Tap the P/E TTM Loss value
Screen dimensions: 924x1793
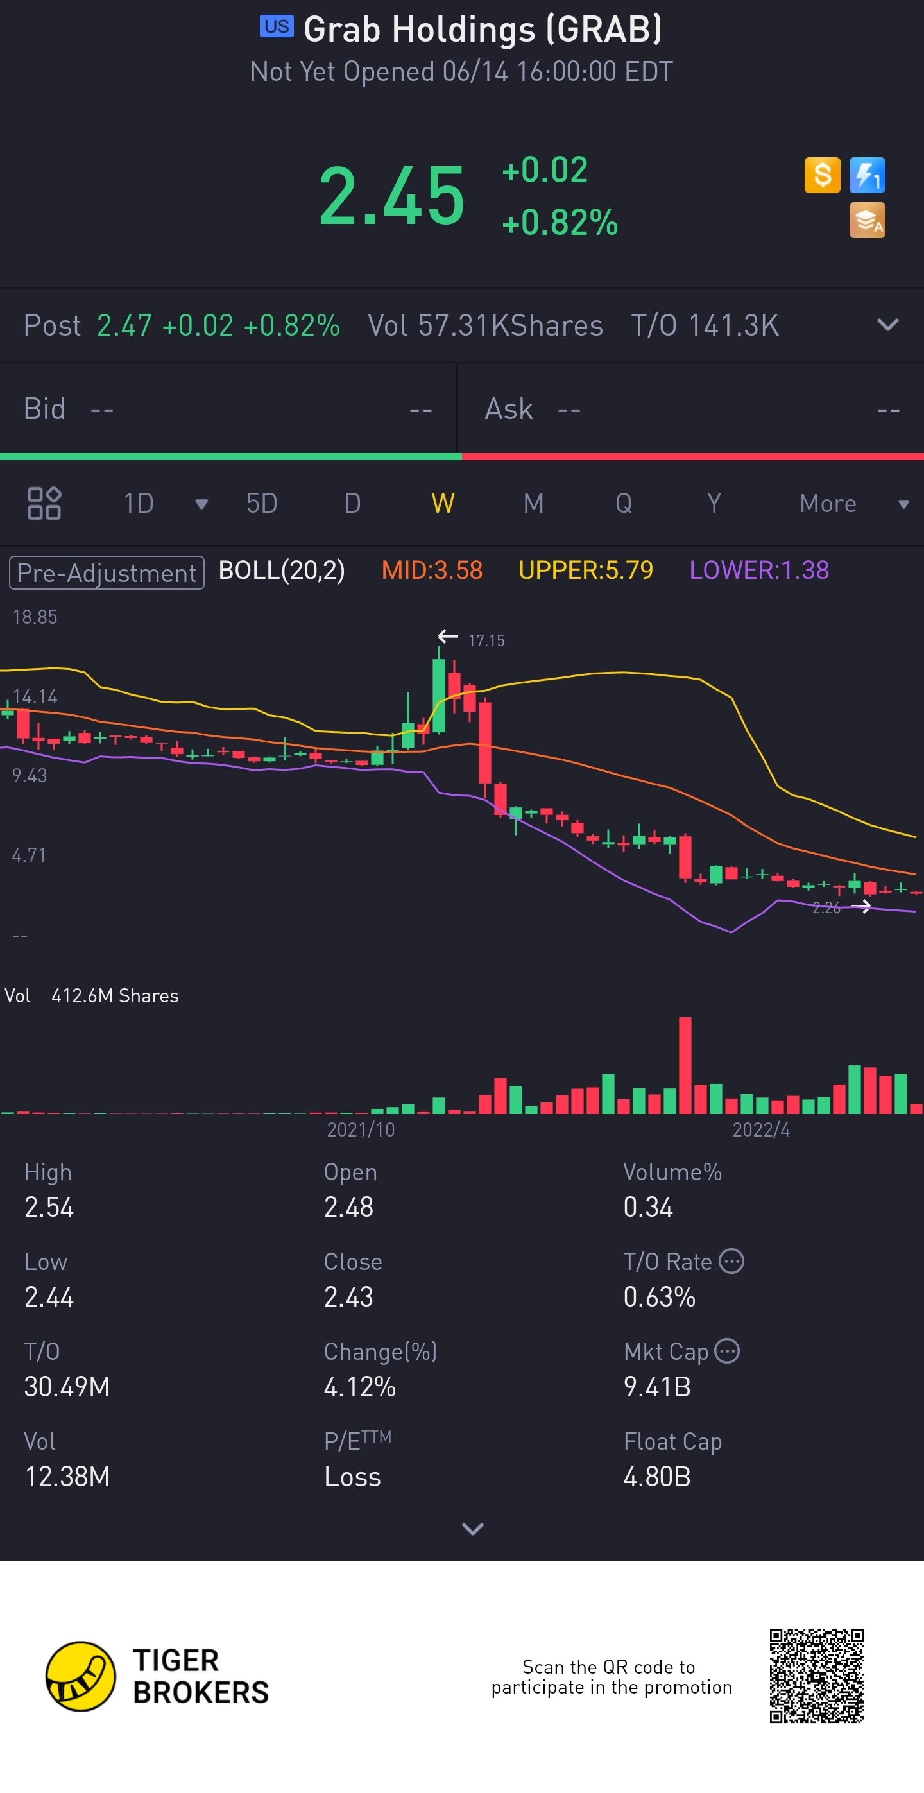(353, 1476)
